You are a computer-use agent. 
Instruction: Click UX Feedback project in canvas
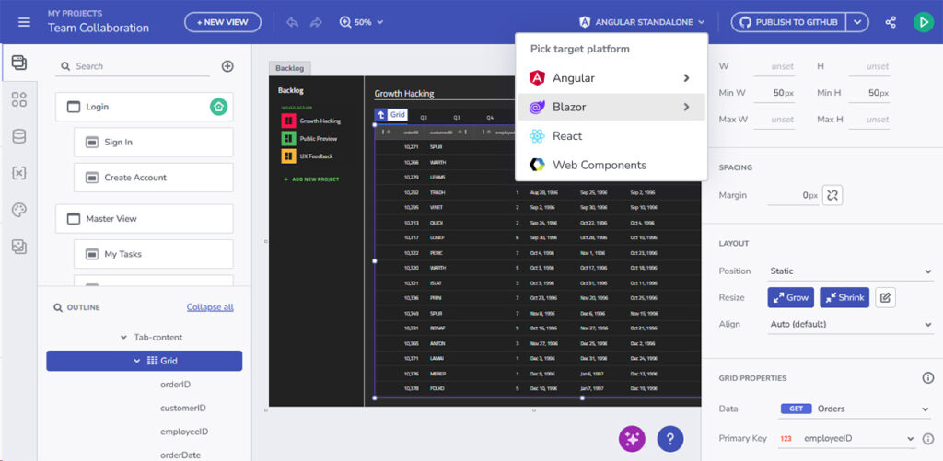[307, 156]
